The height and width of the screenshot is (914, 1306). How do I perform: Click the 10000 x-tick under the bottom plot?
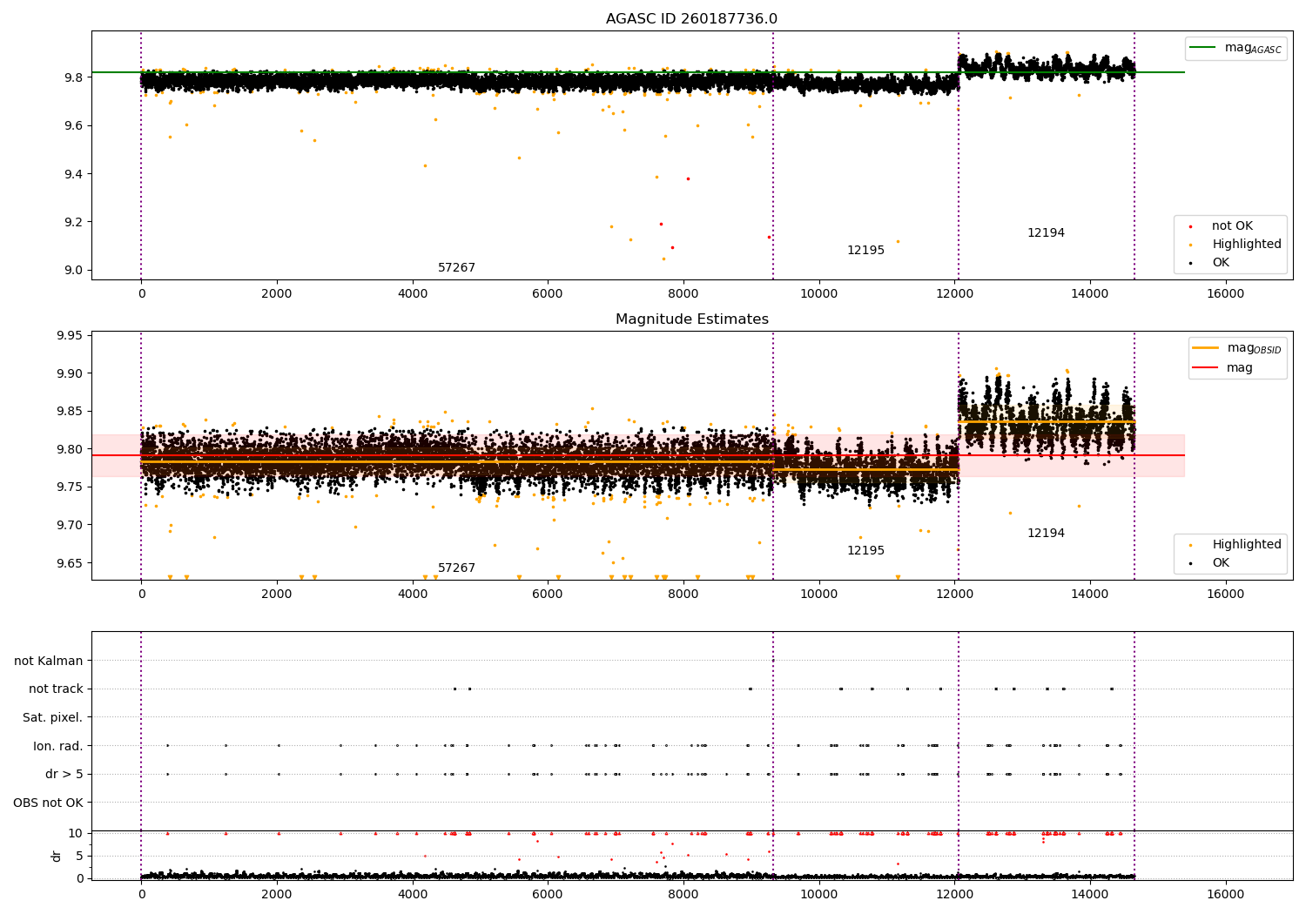819,895
